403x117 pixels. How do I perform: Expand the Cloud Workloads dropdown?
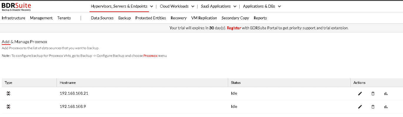(177, 6)
